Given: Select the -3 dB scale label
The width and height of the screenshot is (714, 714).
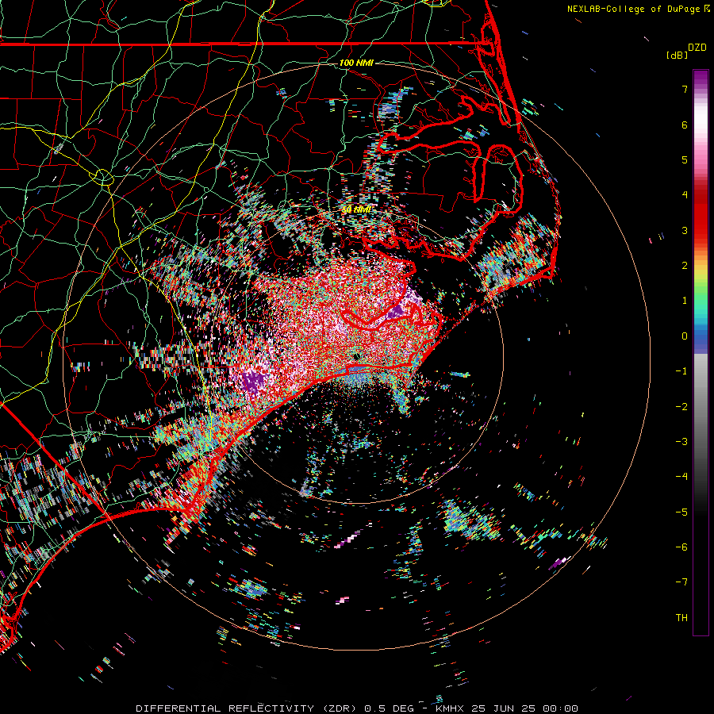Looking at the screenshot, I should 681,441.
